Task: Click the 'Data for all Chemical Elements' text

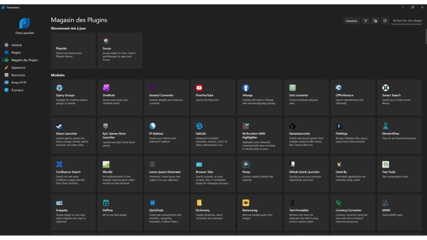Action: tap(399, 138)
